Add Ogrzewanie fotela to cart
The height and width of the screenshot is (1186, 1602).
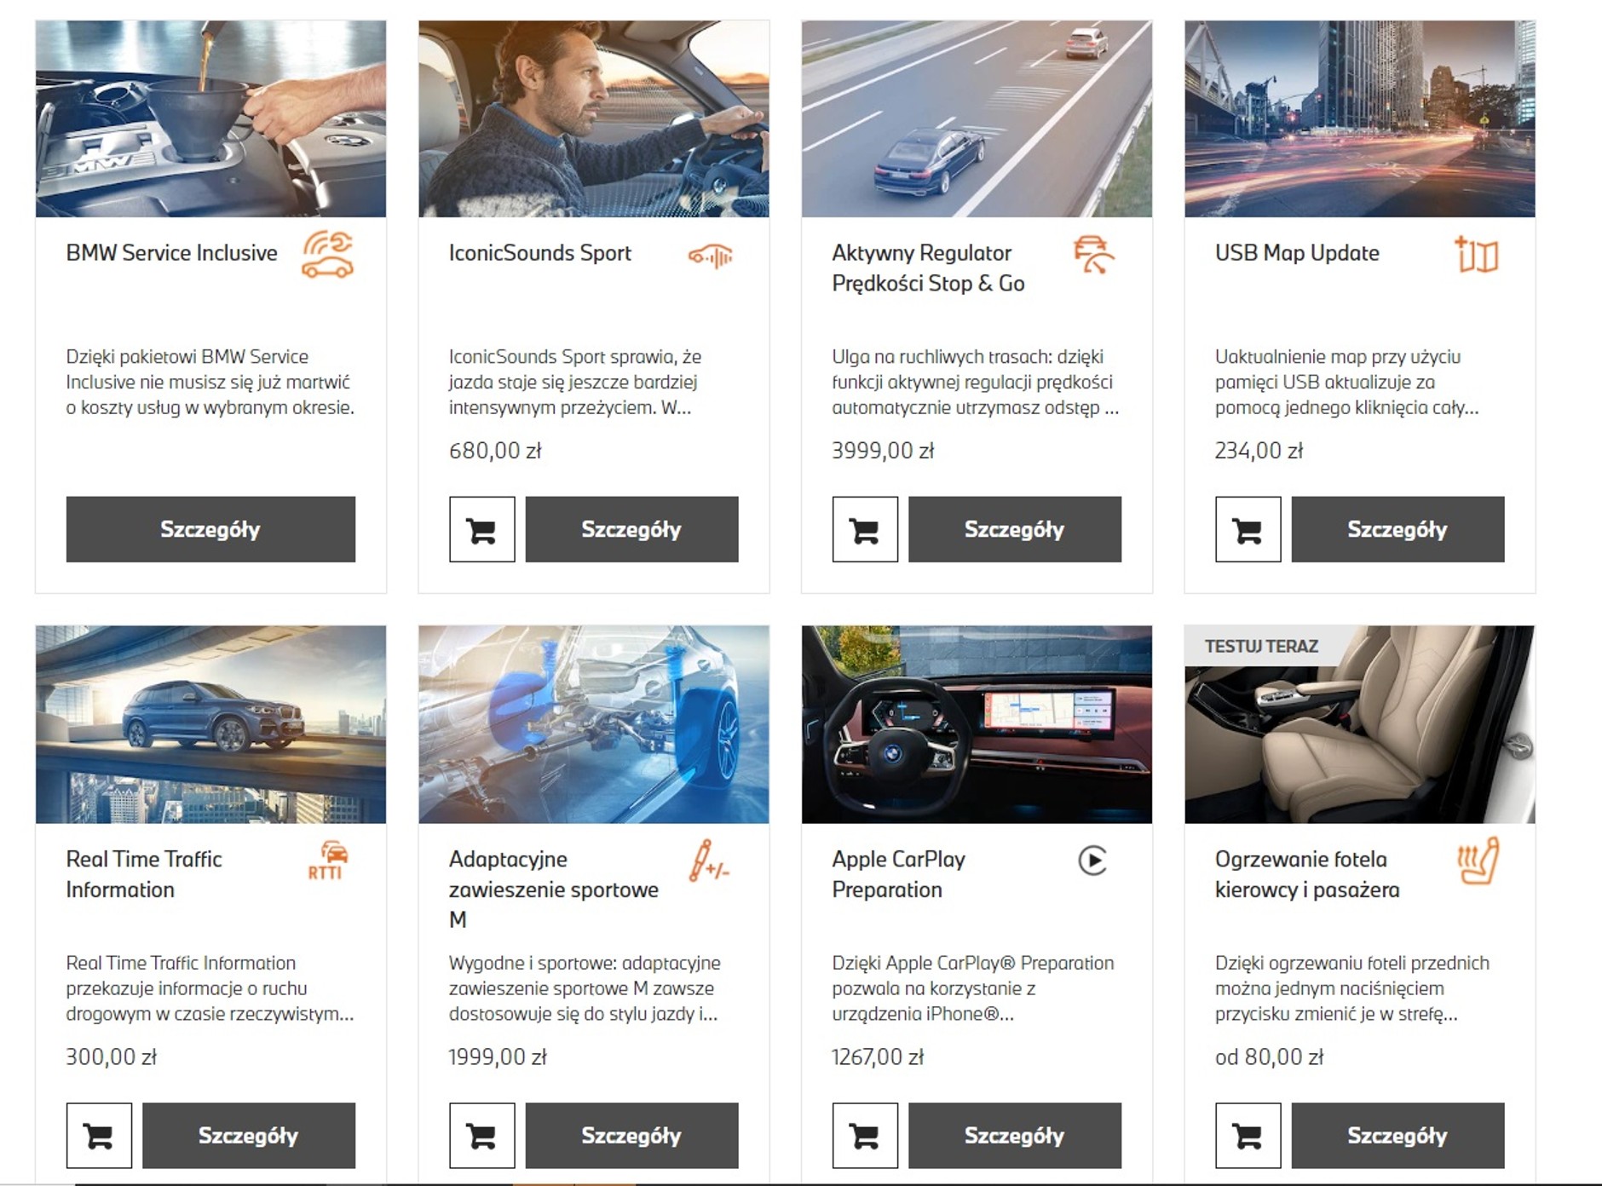pos(1248,1135)
